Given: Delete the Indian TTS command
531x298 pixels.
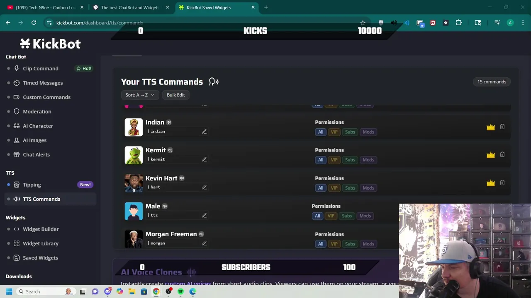Looking at the screenshot, I should click(502, 127).
